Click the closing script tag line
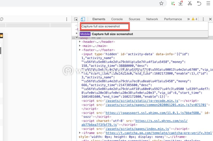This screenshot has width=213, height=141. (x=90, y=109)
